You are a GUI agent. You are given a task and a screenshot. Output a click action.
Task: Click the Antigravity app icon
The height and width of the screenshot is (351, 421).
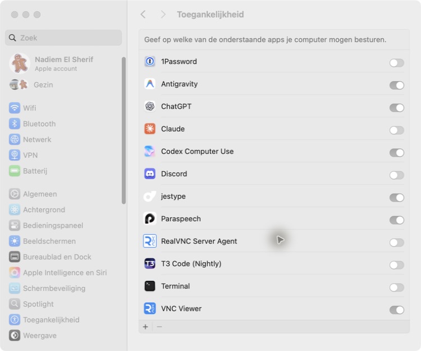150,84
